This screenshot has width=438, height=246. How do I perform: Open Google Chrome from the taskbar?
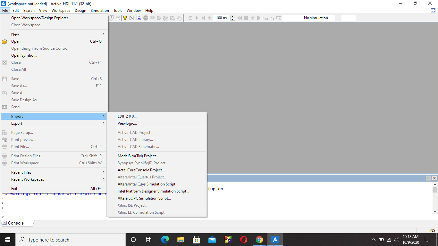tap(259, 240)
